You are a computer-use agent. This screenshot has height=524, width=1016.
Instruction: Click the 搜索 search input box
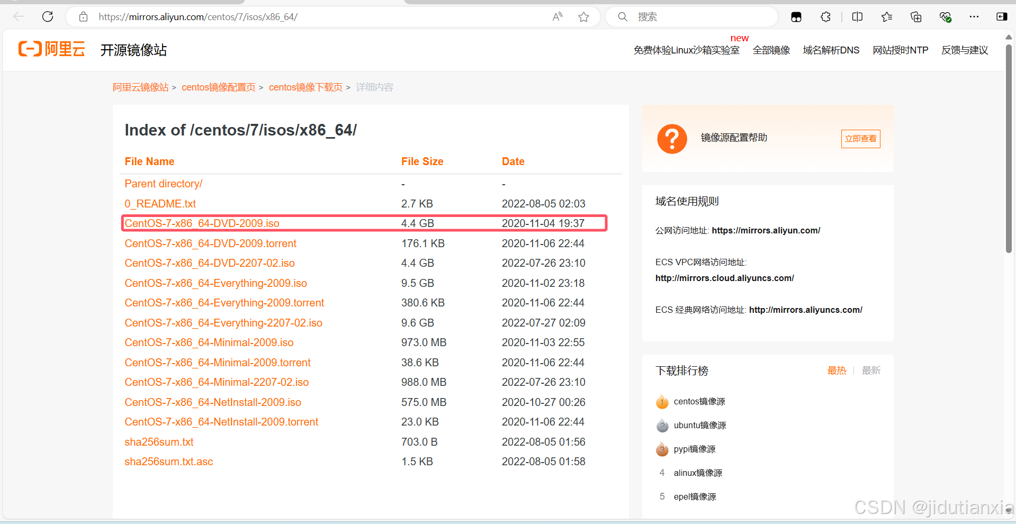[x=699, y=17]
